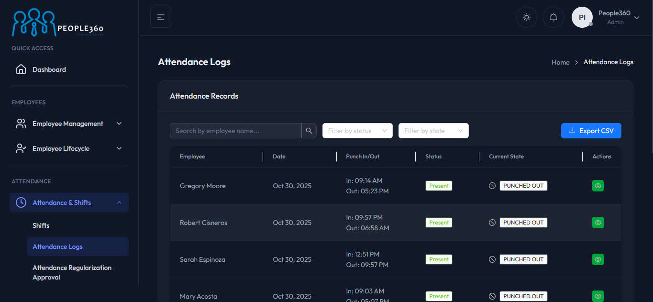
Task: Expand the Employee Management menu
Action: [69, 123]
